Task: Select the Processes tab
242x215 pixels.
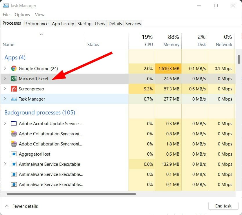Action: click(x=12, y=23)
